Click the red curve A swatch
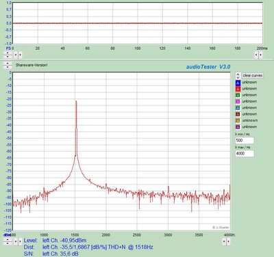Image resolution: width=274 pixels, height=257 pixels. (x=238, y=89)
